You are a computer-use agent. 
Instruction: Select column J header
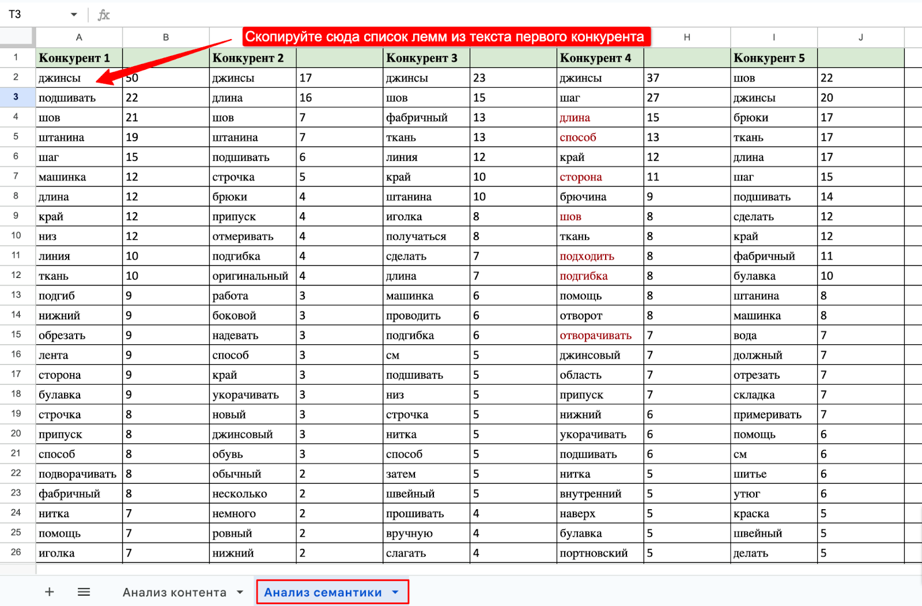pos(861,37)
